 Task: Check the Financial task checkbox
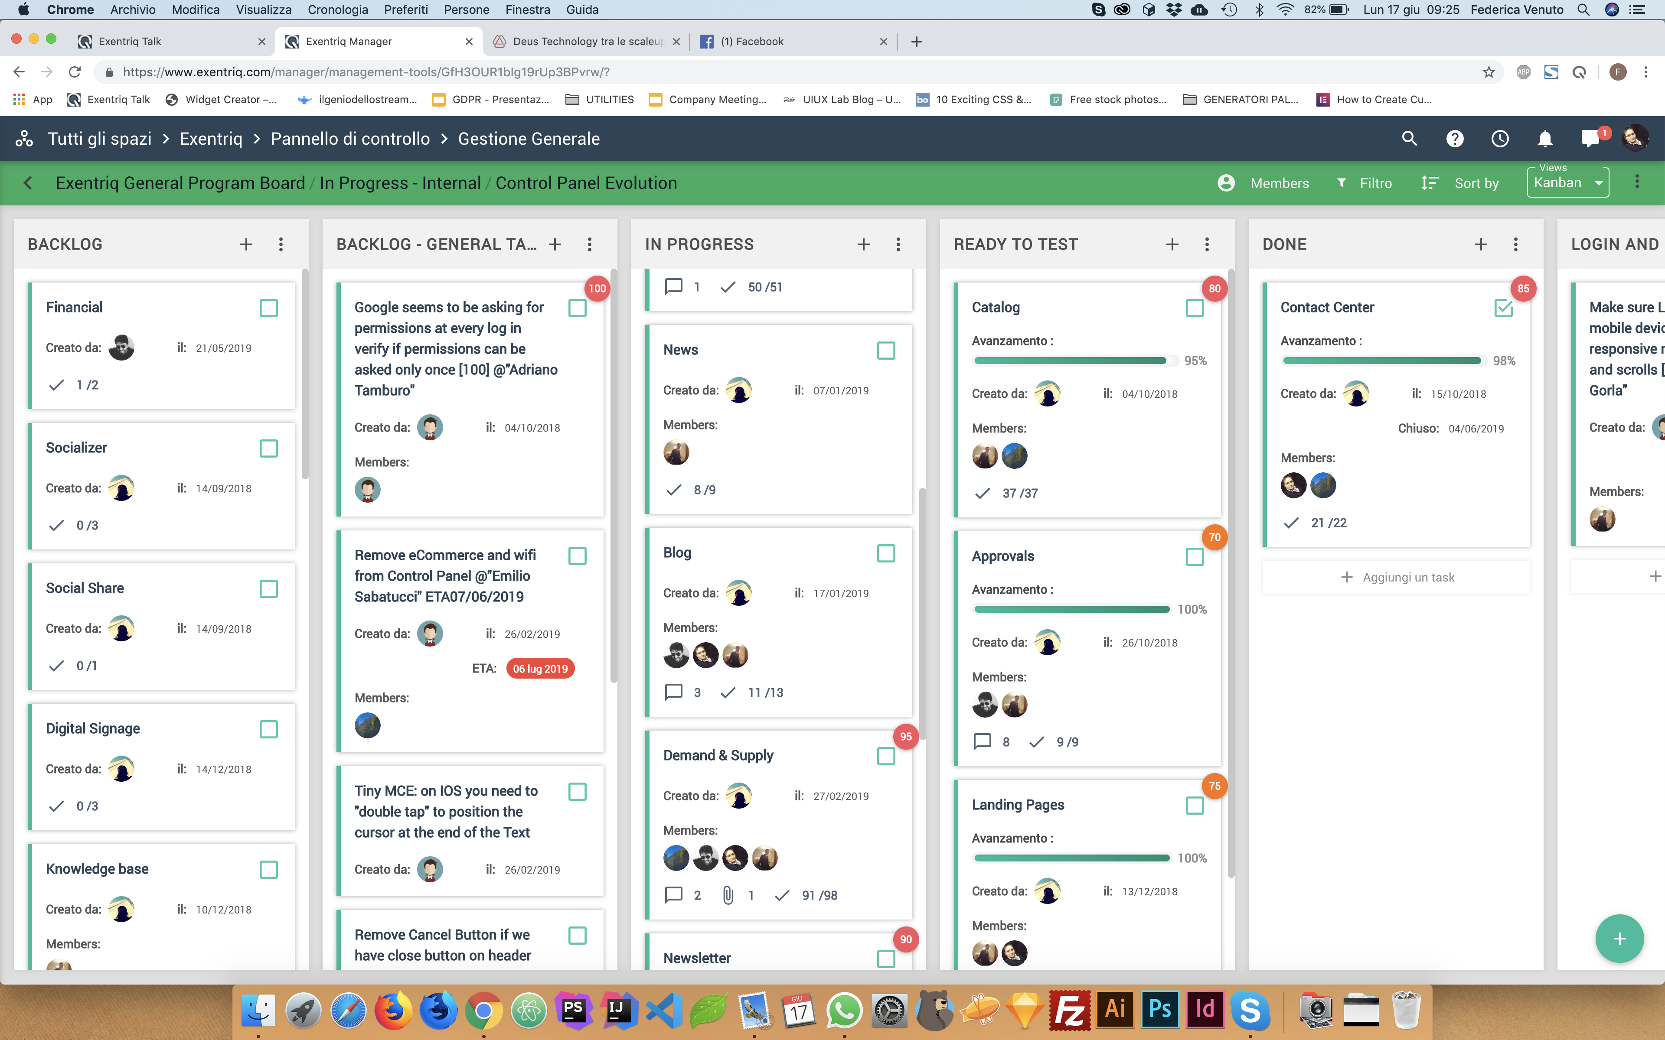pyautogui.click(x=268, y=308)
